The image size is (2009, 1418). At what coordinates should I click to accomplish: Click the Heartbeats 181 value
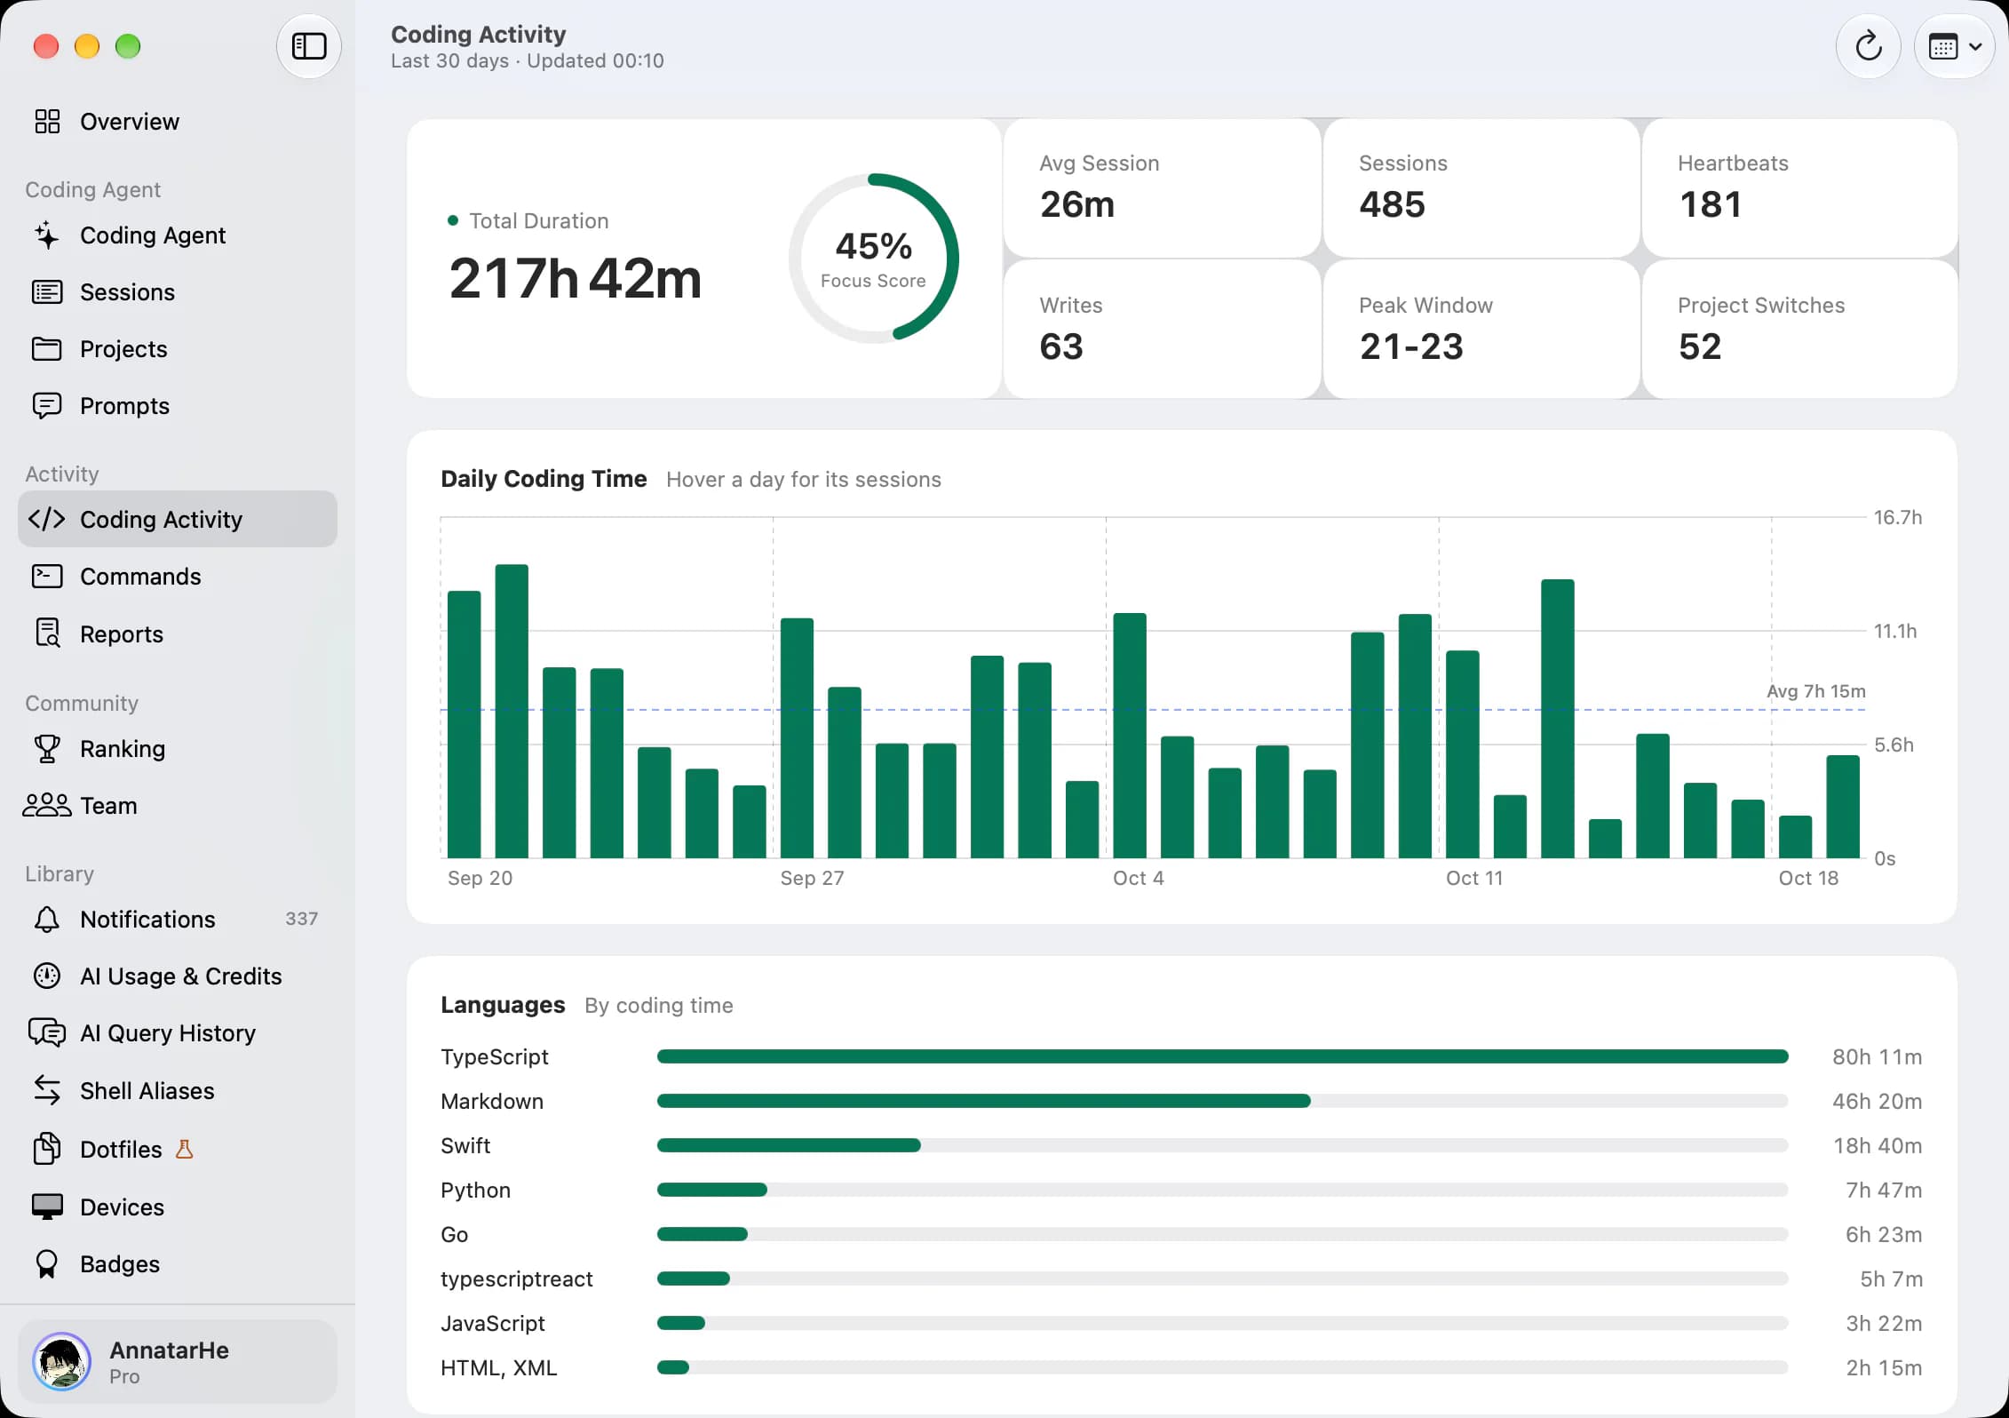pyautogui.click(x=1710, y=204)
